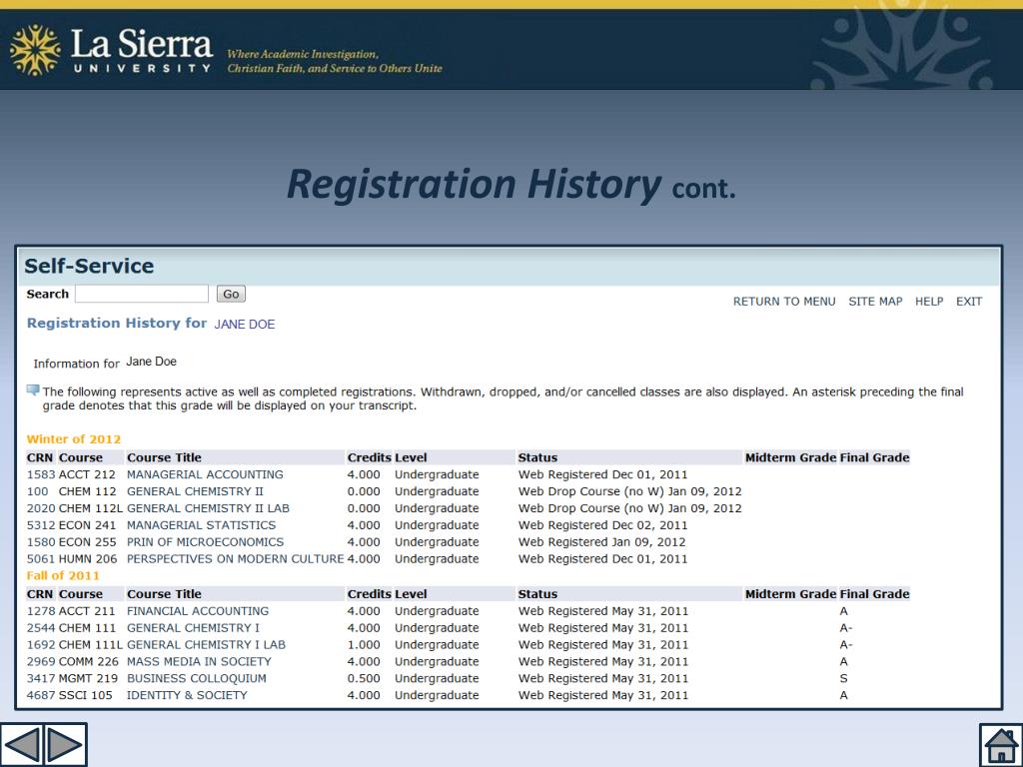The image size is (1023, 767).
Task: Open the MASS MEDIA IN SOCIETY title
Action: pyautogui.click(x=199, y=662)
